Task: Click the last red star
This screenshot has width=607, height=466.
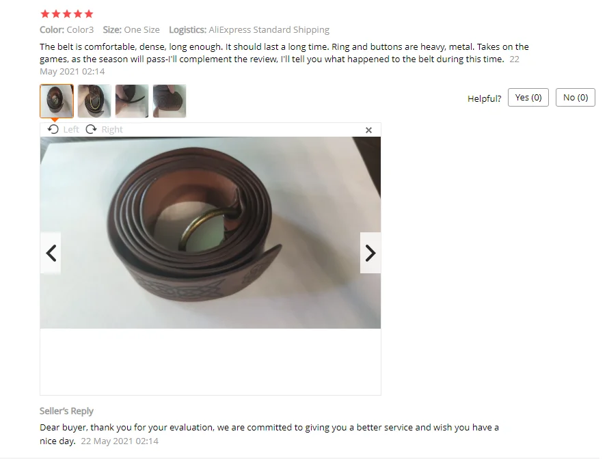Action: [89, 14]
